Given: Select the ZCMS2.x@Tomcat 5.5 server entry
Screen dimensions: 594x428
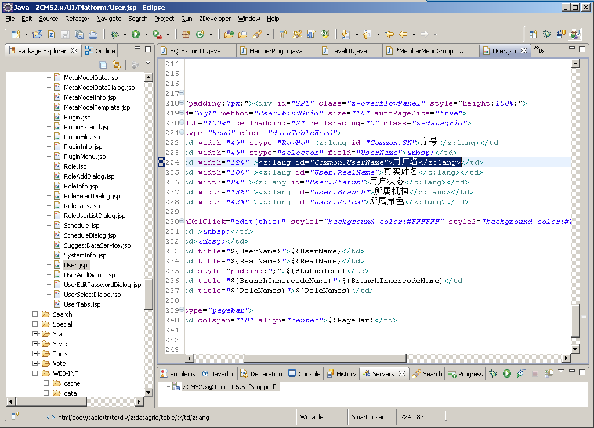Looking at the screenshot, I should pyautogui.click(x=229, y=387).
